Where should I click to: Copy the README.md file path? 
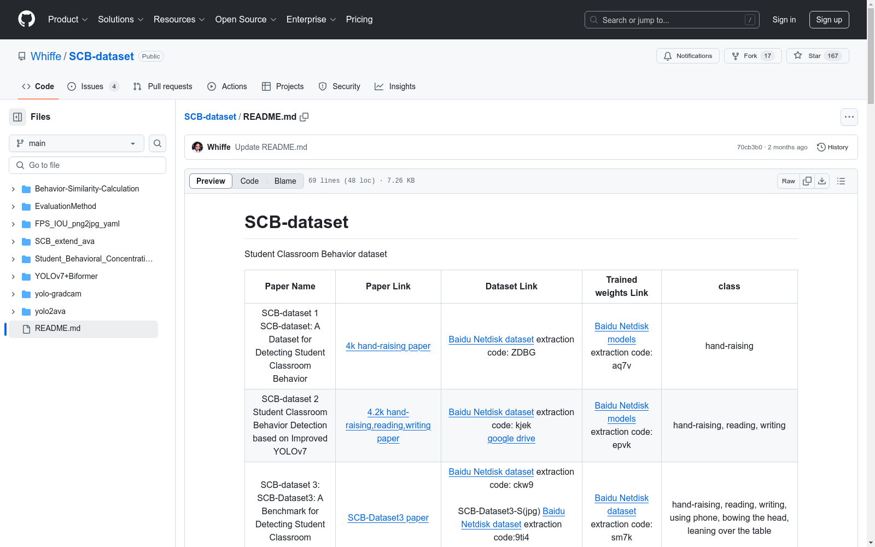(x=305, y=117)
